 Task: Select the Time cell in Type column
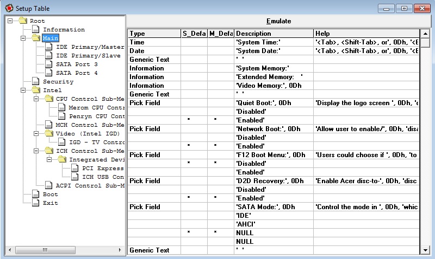coord(154,42)
